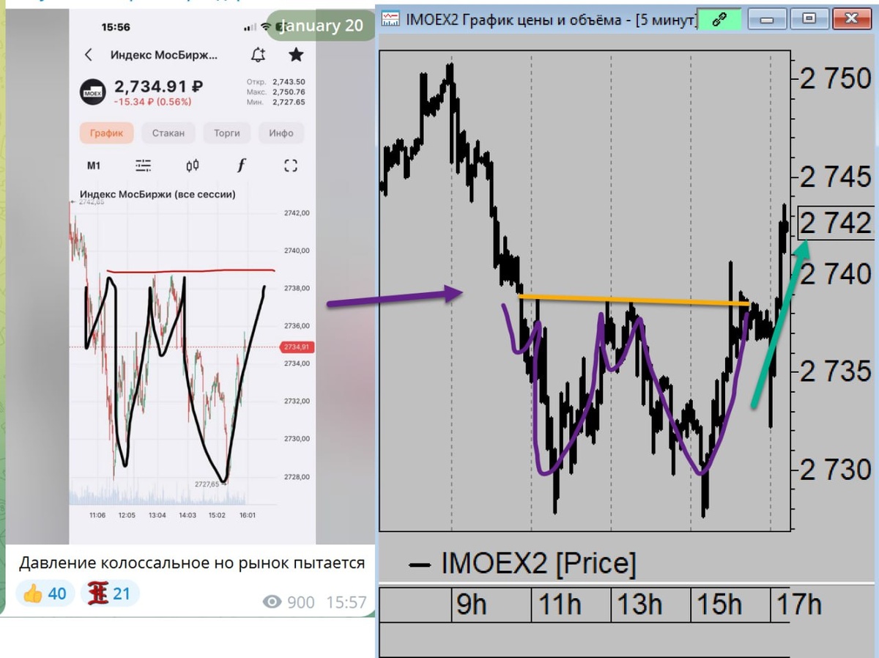Open the Торги tab
This screenshot has width=879, height=658.
point(227,133)
